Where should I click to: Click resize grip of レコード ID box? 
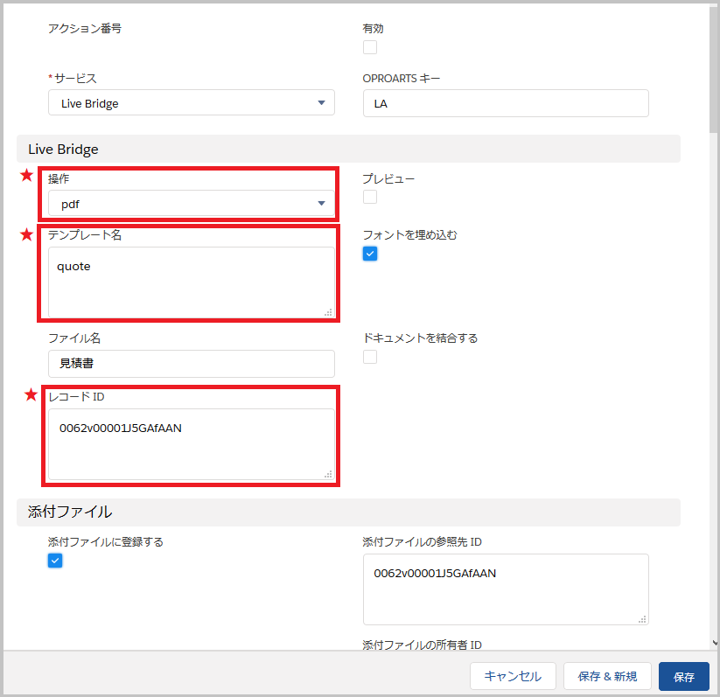pos(328,473)
